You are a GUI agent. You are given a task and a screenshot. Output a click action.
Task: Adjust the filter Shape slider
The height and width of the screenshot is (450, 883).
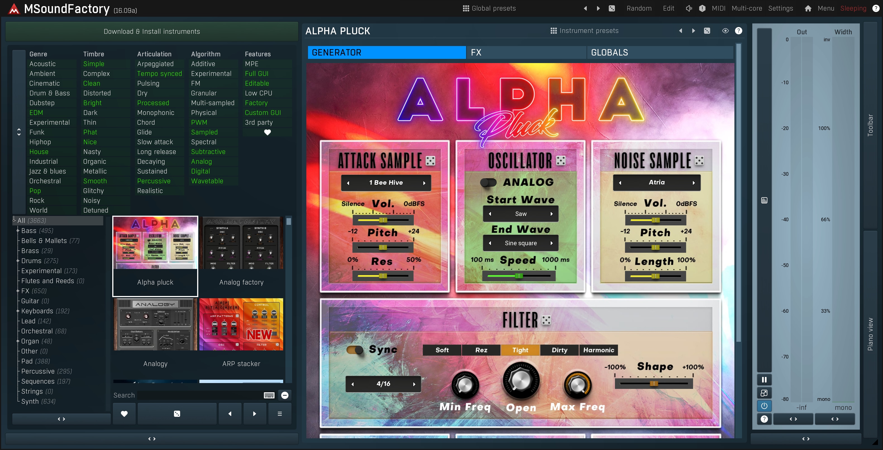pos(654,384)
